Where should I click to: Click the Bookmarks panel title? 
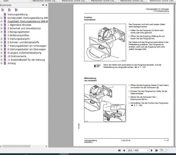[6, 5]
